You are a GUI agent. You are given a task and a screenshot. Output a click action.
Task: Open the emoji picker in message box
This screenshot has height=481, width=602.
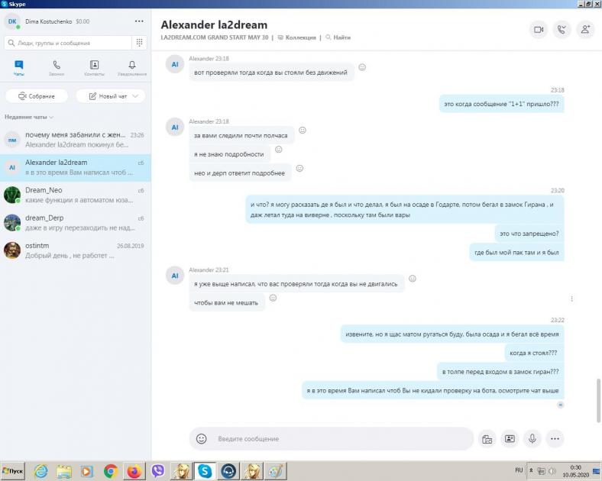202,439
